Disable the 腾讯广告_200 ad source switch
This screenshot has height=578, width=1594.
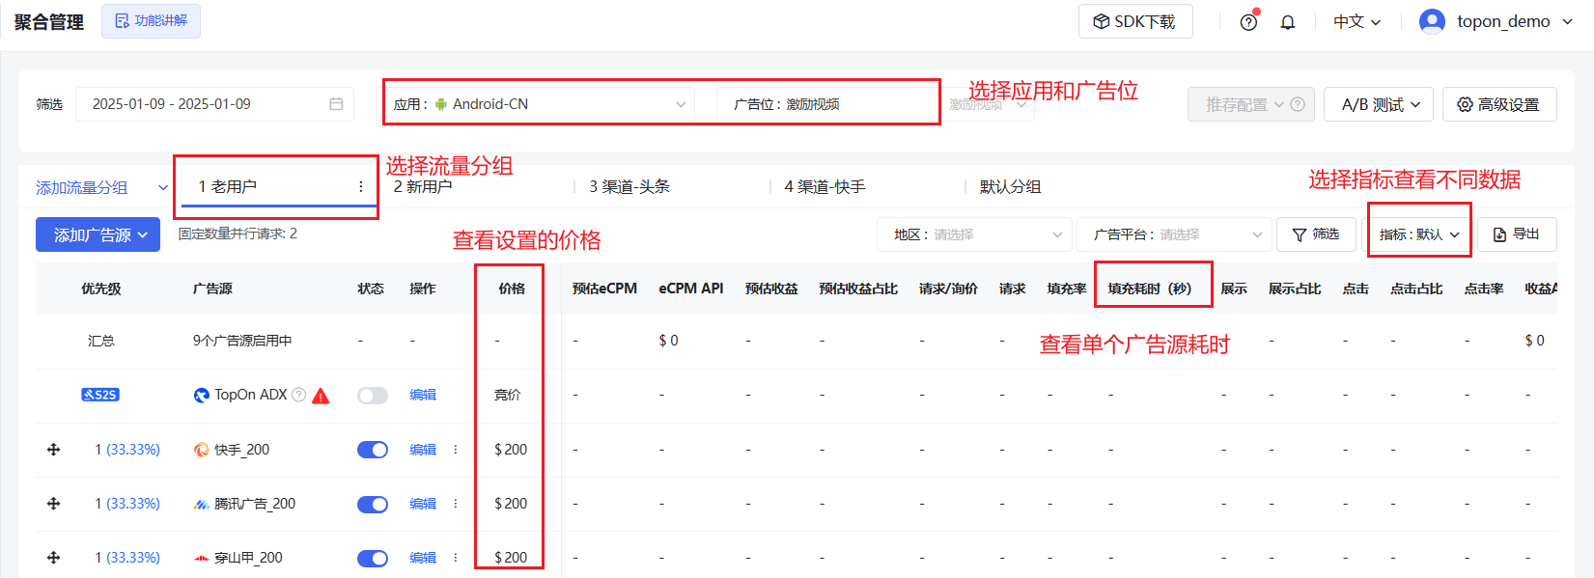tap(373, 504)
